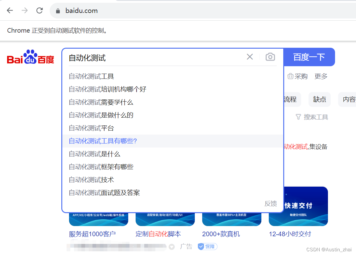
Task: Select suggestion 自动化测试技术
Action: (x=173, y=180)
